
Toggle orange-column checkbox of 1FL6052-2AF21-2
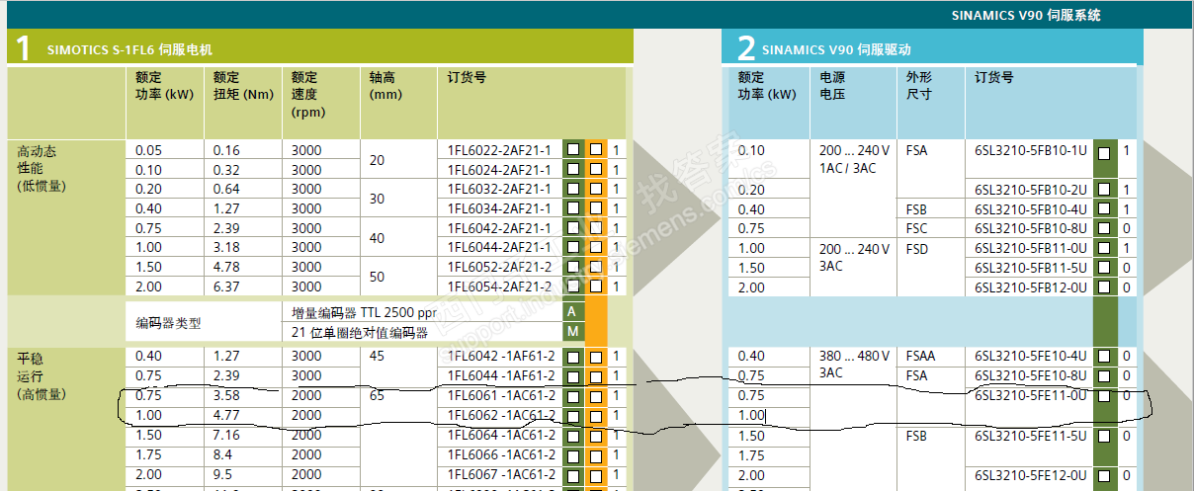(x=596, y=267)
